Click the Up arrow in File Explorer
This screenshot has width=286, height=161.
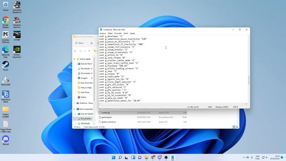tap(89, 51)
